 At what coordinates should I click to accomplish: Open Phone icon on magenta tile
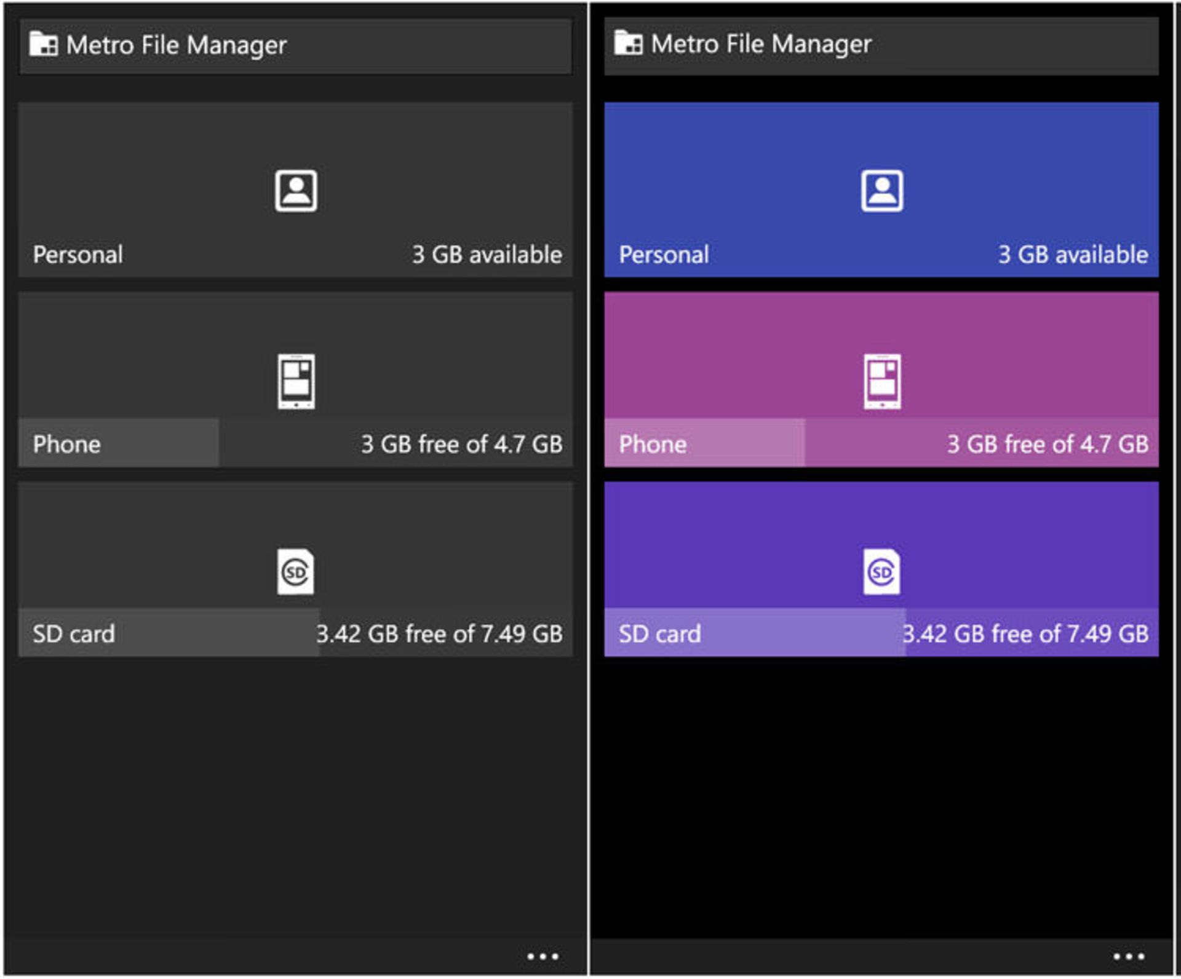tap(882, 381)
